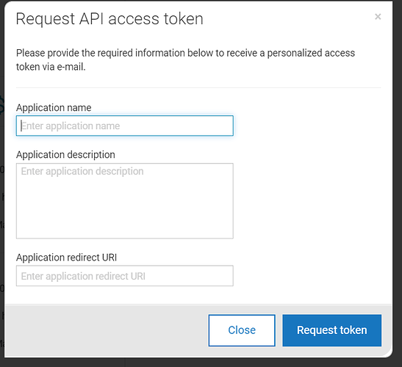Click the empty gray footer area left of Close
Viewport: 402px width, 367px height.
pos(107,330)
